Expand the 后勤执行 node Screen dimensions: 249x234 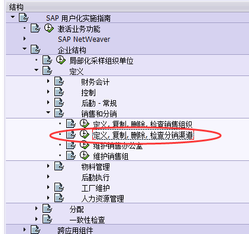(48, 177)
